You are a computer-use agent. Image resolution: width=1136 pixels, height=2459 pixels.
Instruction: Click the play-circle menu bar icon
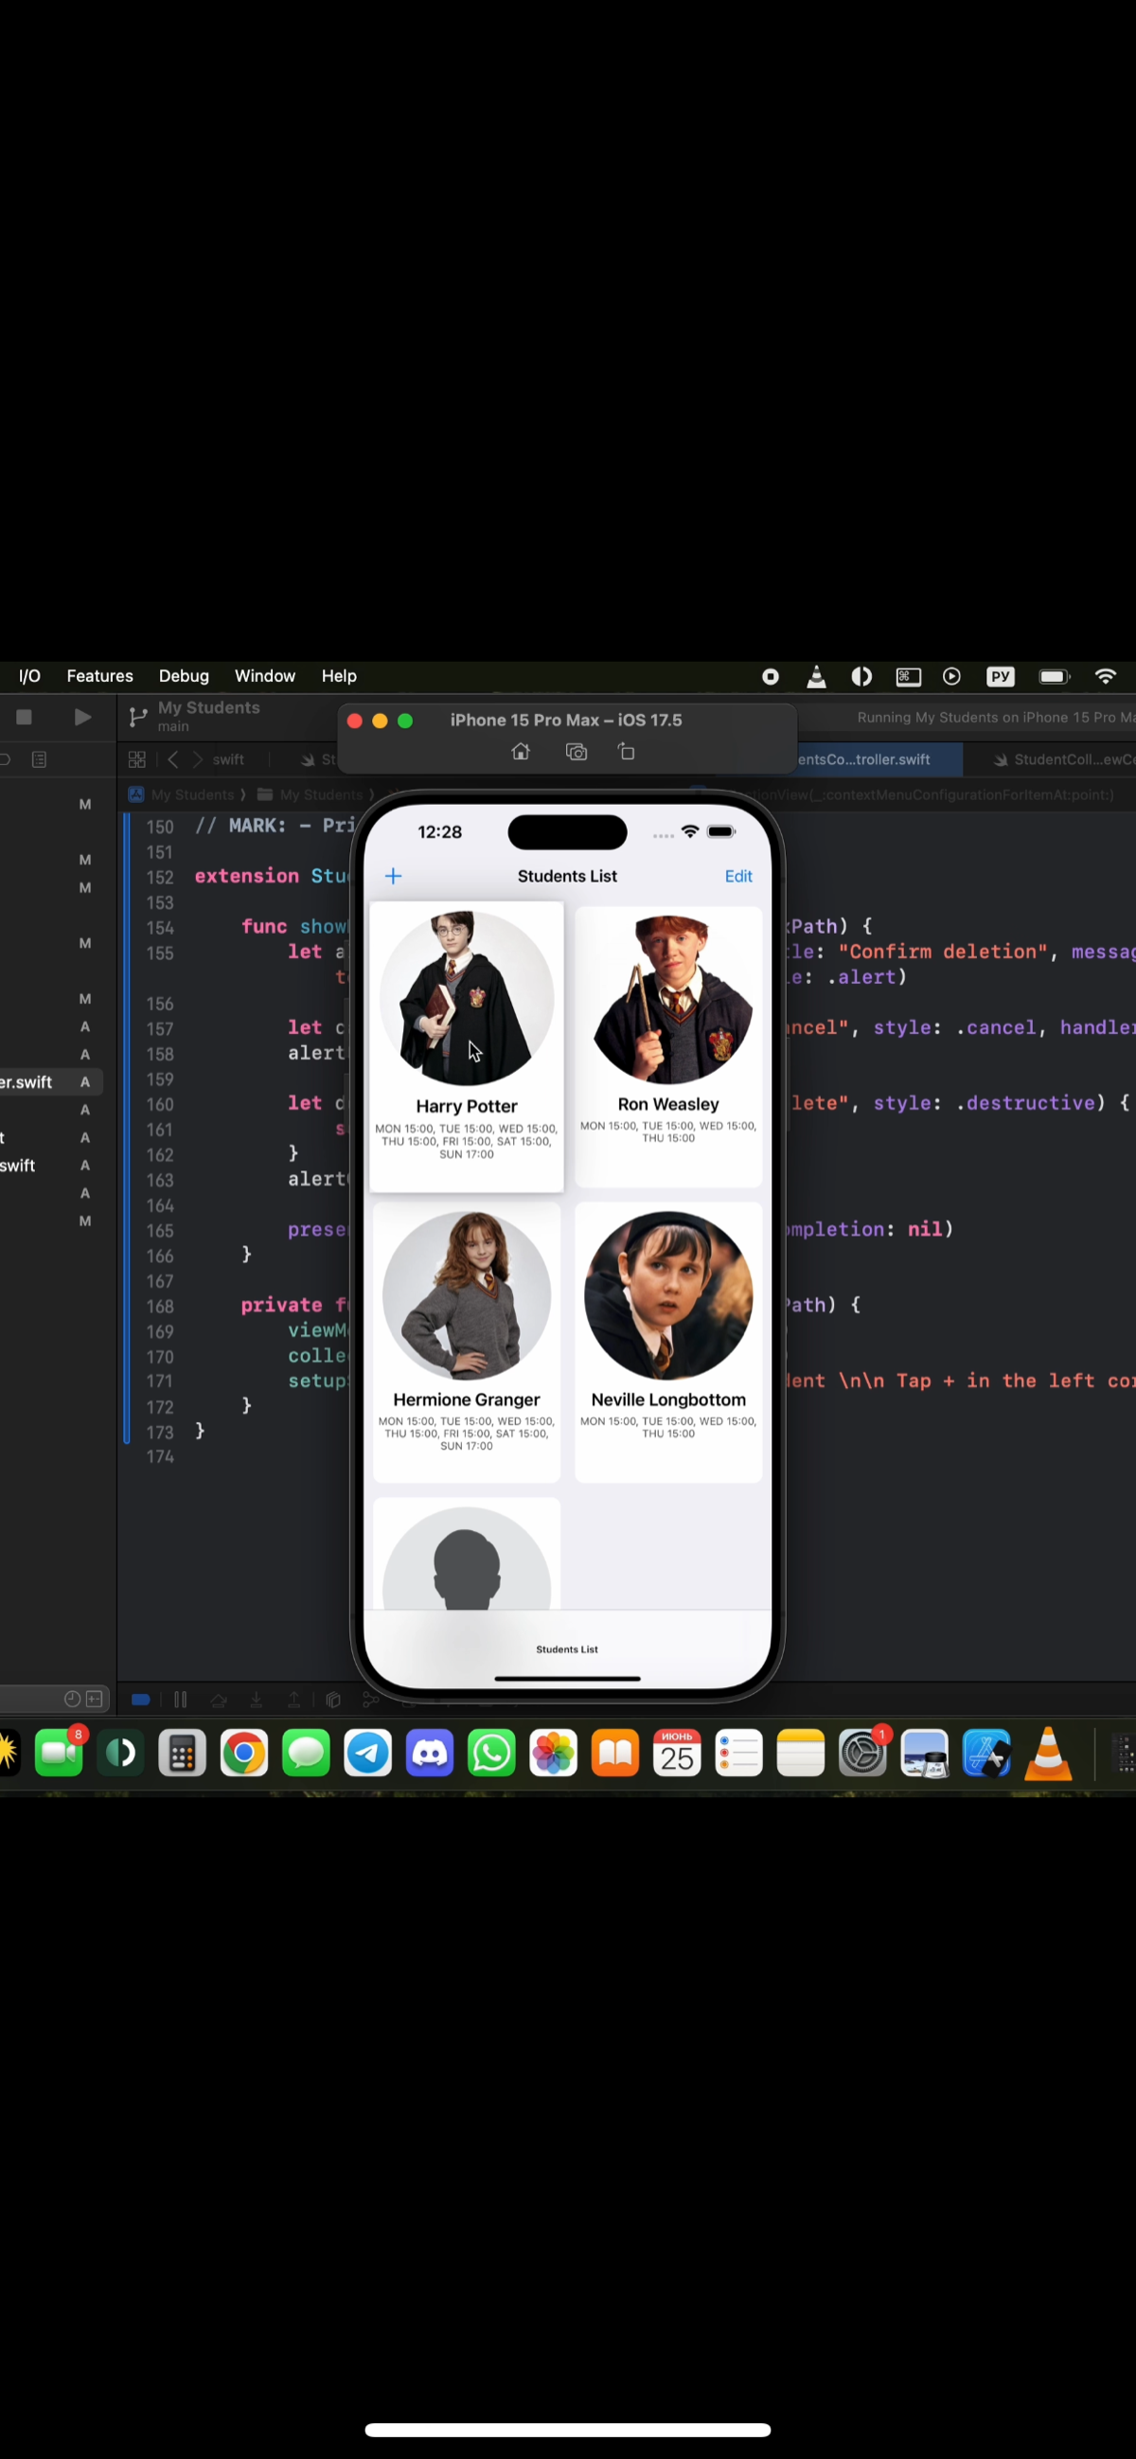[950, 676]
